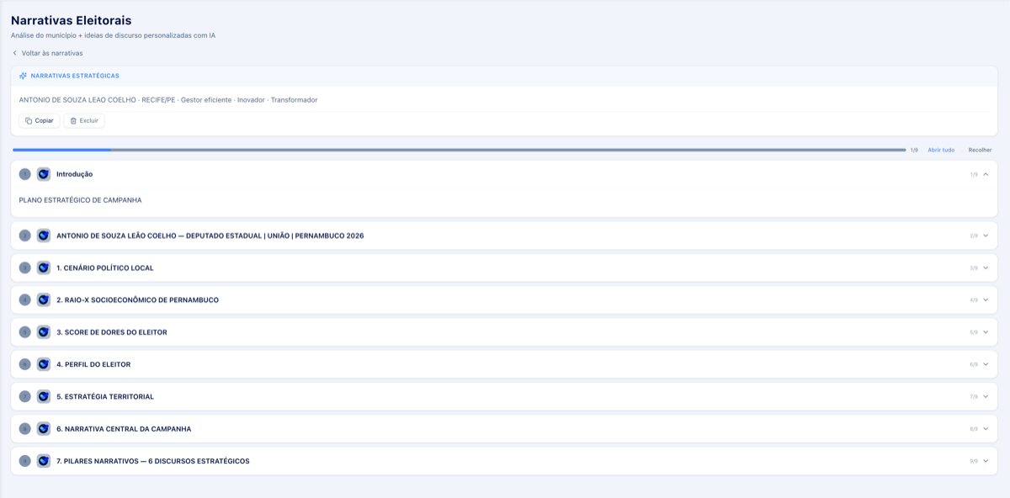
Task: Click the logo icon beside Cenário Político Local
Action: pyautogui.click(x=44, y=268)
